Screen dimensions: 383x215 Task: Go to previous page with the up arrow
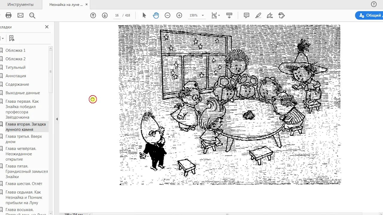(93, 15)
